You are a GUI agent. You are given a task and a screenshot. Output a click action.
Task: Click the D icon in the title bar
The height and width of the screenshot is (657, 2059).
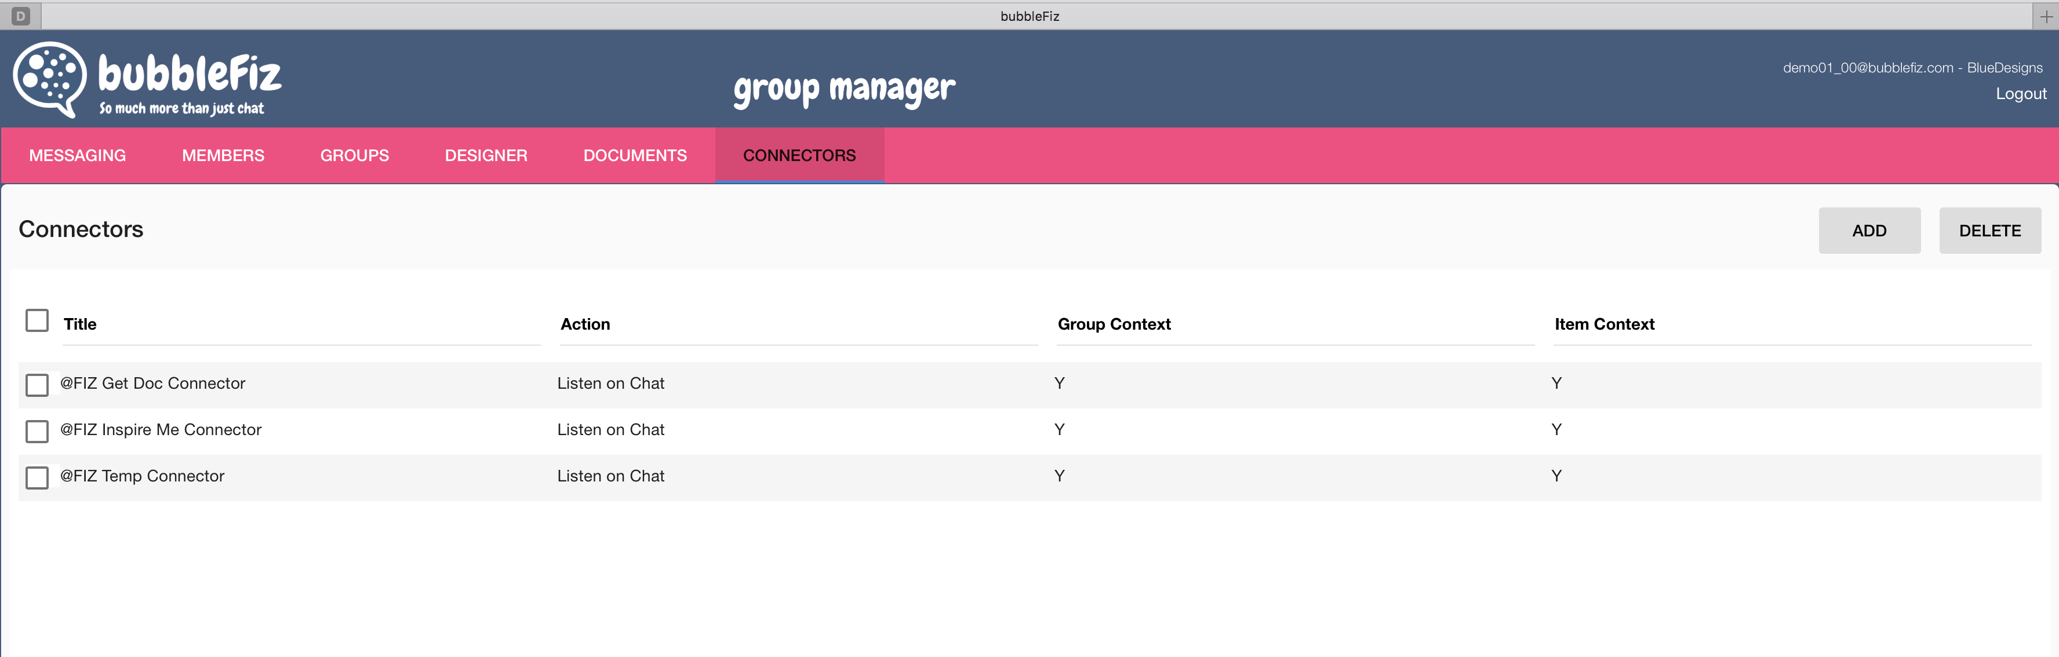click(x=21, y=15)
